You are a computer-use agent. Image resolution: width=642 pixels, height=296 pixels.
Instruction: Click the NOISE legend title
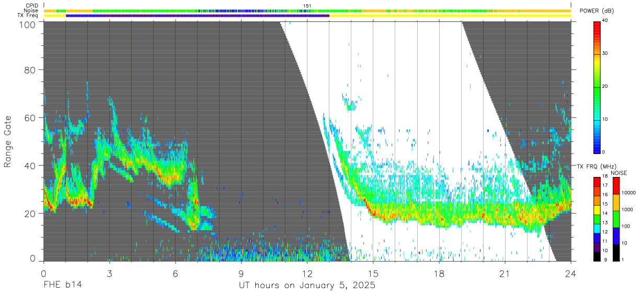coord(620,173)
